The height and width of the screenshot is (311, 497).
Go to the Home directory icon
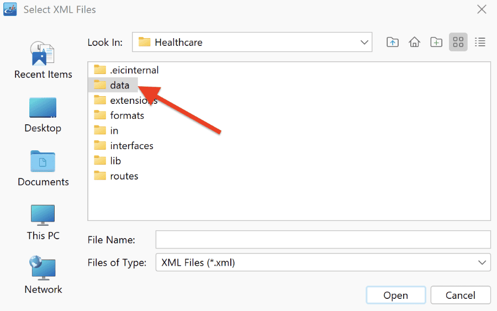(x=414, y=42)
